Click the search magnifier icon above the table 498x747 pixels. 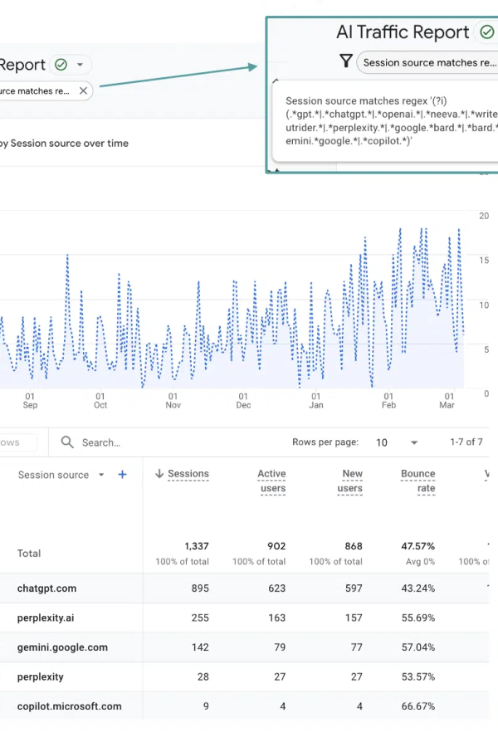(x=67, y=442)
